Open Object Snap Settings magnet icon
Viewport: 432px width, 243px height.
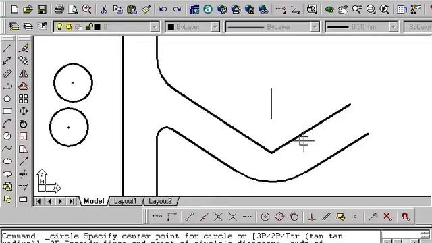click(405, 217)
